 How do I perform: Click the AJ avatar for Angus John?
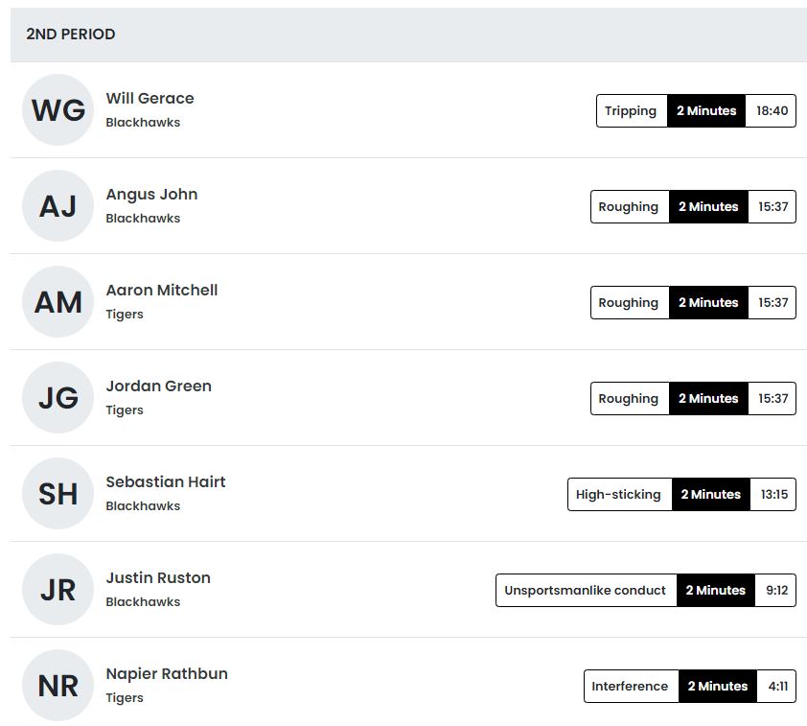pos(58,206)
